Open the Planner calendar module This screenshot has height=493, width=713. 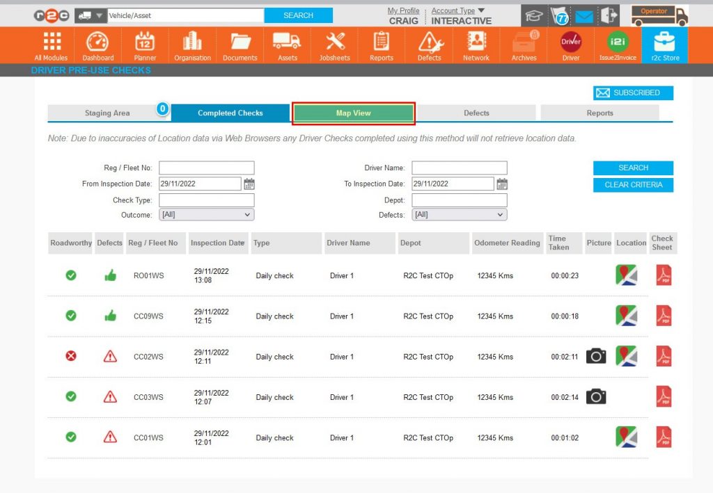145,46
